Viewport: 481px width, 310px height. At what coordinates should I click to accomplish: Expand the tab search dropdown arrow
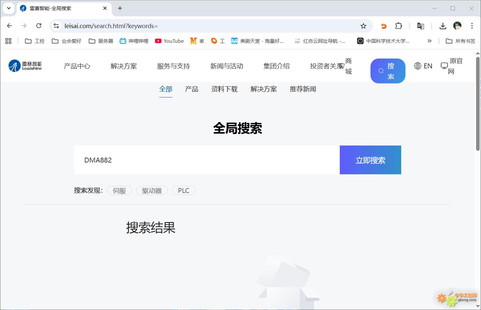(9, 8)
